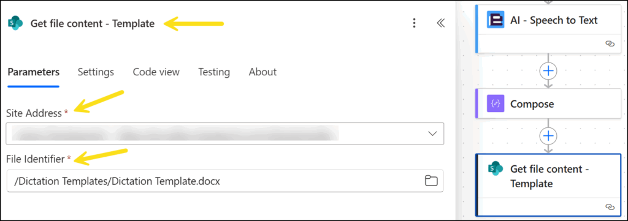Collapse the panel with the double chevron

coord(440,23)
